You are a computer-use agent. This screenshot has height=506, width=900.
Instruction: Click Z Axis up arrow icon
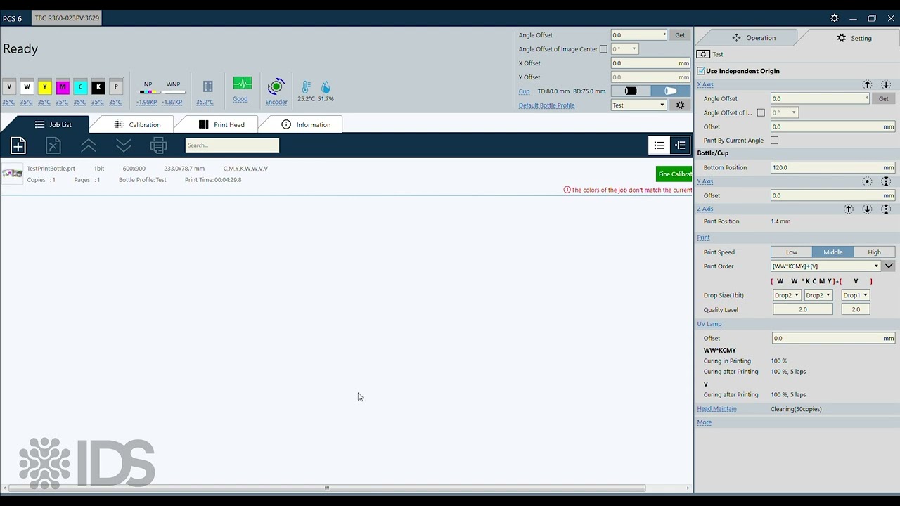(849, 209)
